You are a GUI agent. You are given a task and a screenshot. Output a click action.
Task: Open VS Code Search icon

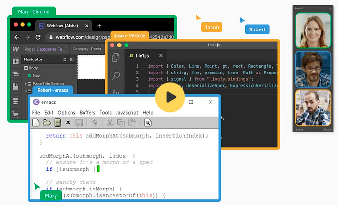[116, 76]
